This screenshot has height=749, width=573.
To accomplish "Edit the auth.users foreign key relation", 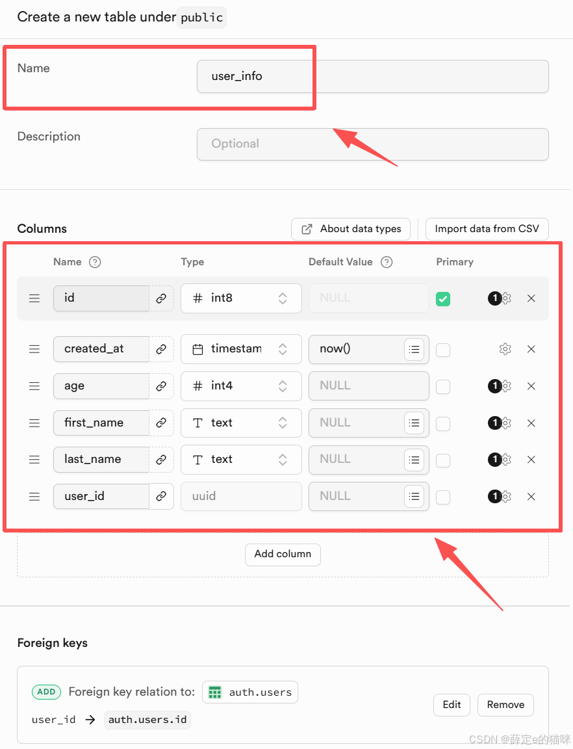I will pyautogui.click(x=452, y=705).
